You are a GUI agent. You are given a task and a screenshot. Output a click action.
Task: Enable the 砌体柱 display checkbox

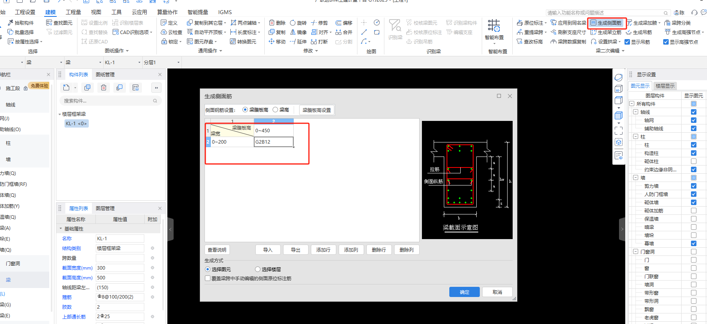[x=694, y=161]
